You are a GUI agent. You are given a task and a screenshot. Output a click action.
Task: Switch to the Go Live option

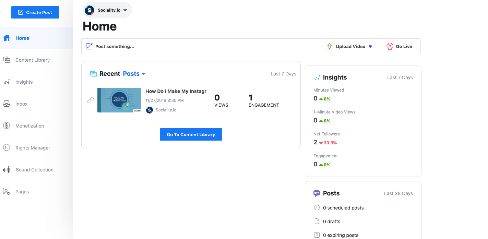tap(399, 46)
